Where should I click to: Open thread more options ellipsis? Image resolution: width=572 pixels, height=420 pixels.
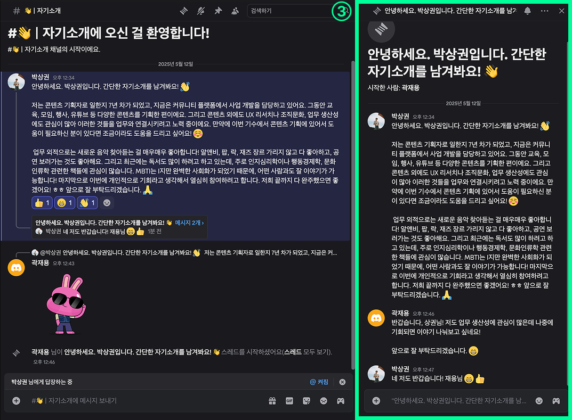(x=545, y=11)
